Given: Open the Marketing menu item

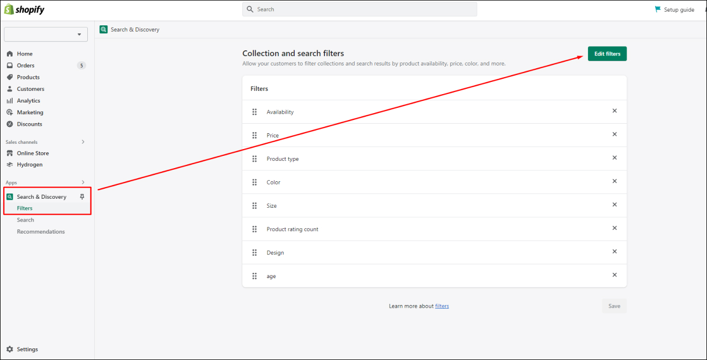Looking at the screenshot, I should tap(30, 112).
